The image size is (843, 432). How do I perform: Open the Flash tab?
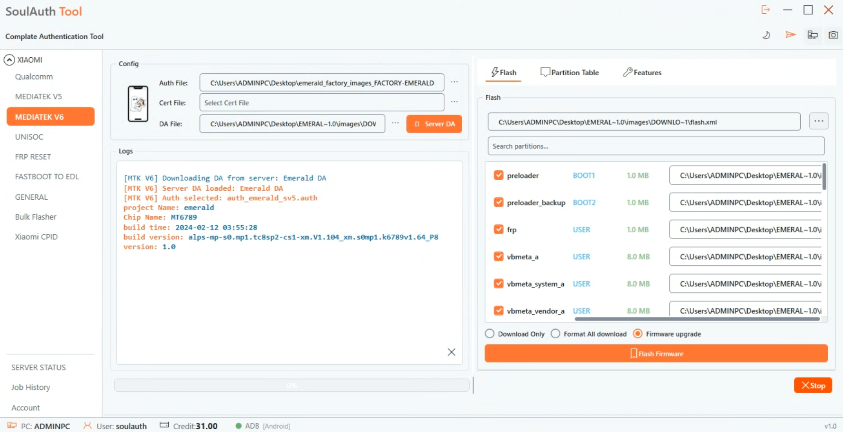point(504,72)
